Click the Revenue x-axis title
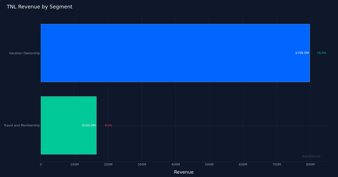The height and width of the screenshot is (177, 338). pyautogui.click(x=184, y=172)
